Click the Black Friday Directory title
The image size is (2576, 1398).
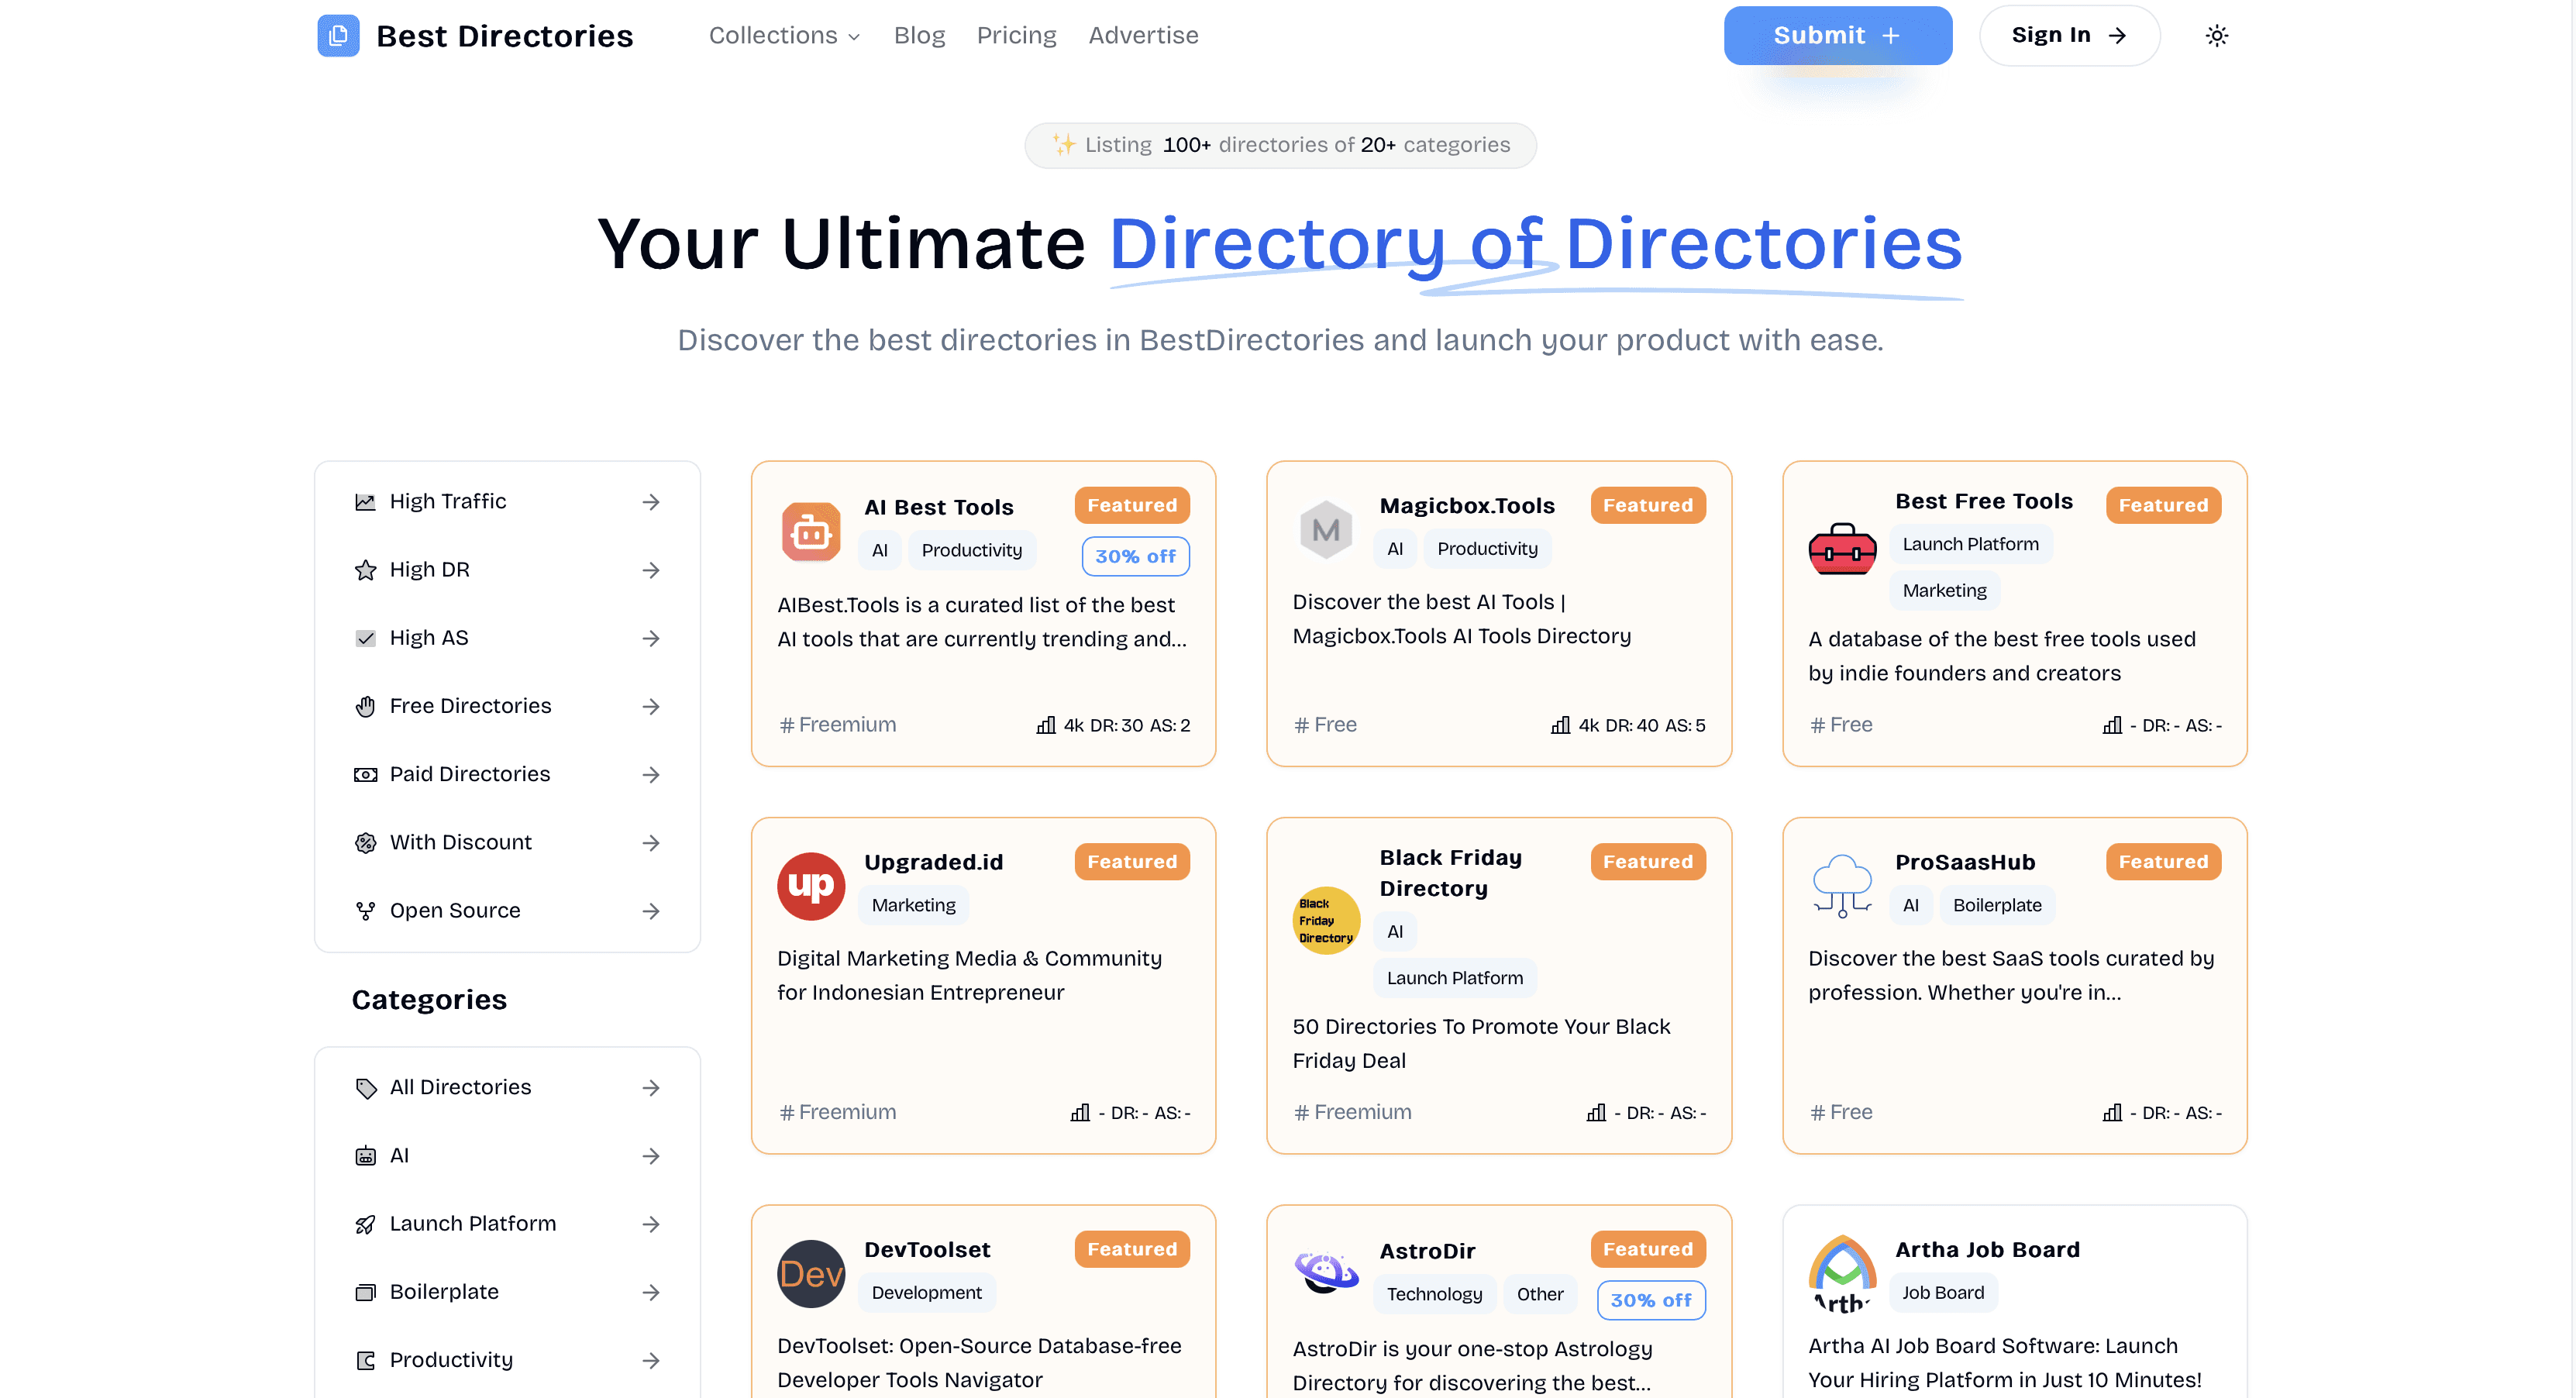point(1450,873)
